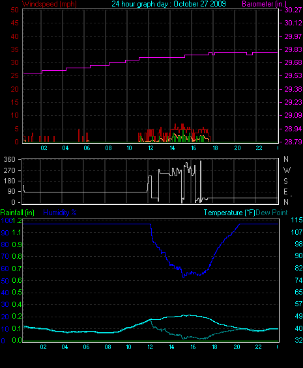Screen dimensions: 303x368
Task: Click the 360 degree wind direction label
Action: [9, 159]
